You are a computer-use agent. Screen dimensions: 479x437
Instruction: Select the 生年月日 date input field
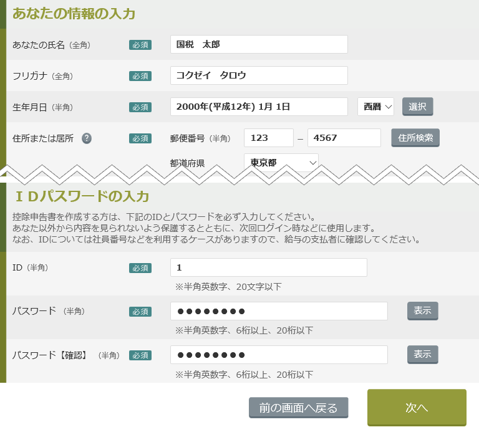[259, 107]
